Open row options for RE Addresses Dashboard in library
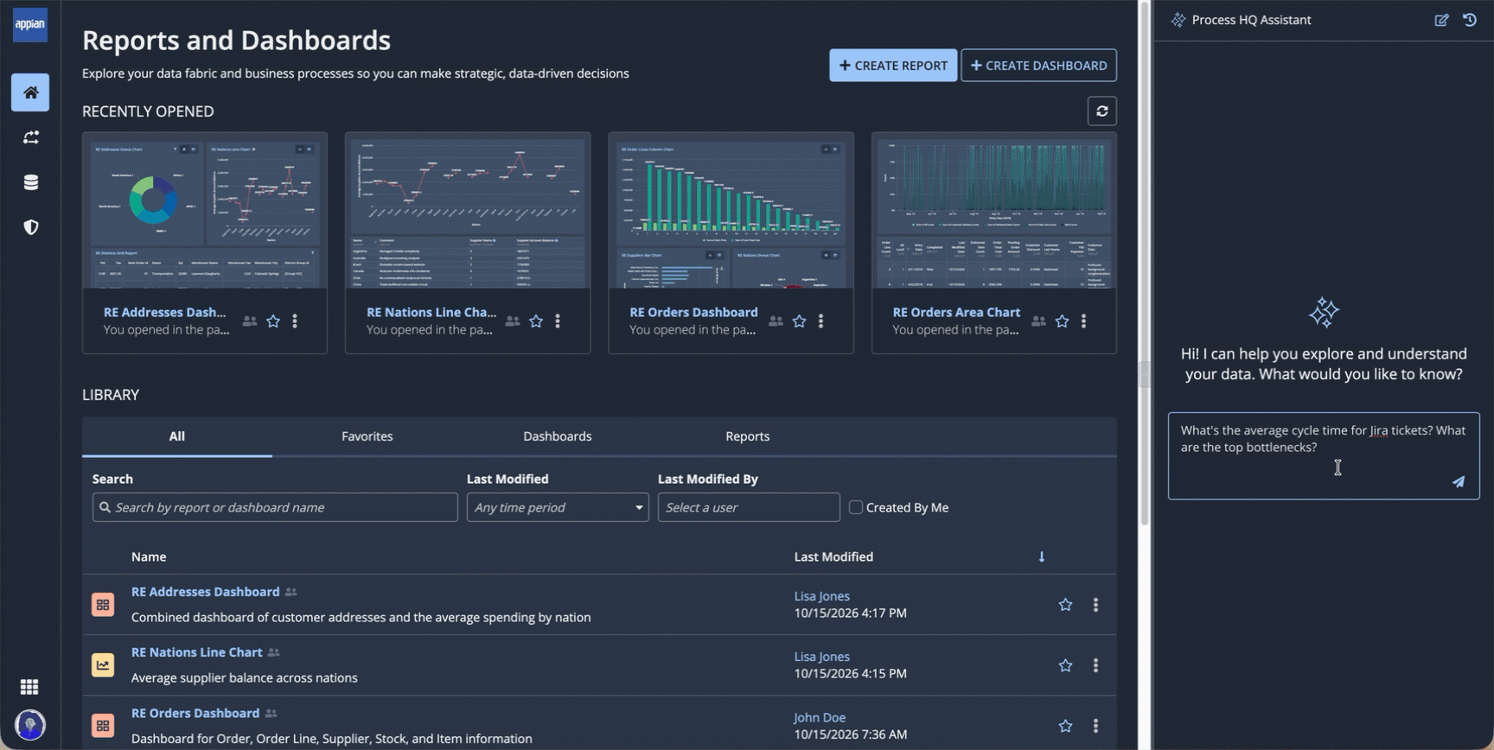 point(1095,605)
